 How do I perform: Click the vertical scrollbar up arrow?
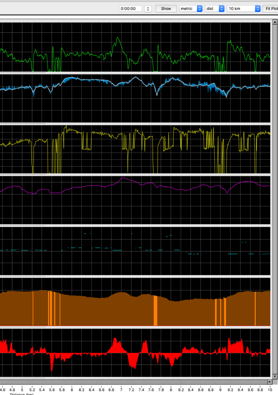275,22
